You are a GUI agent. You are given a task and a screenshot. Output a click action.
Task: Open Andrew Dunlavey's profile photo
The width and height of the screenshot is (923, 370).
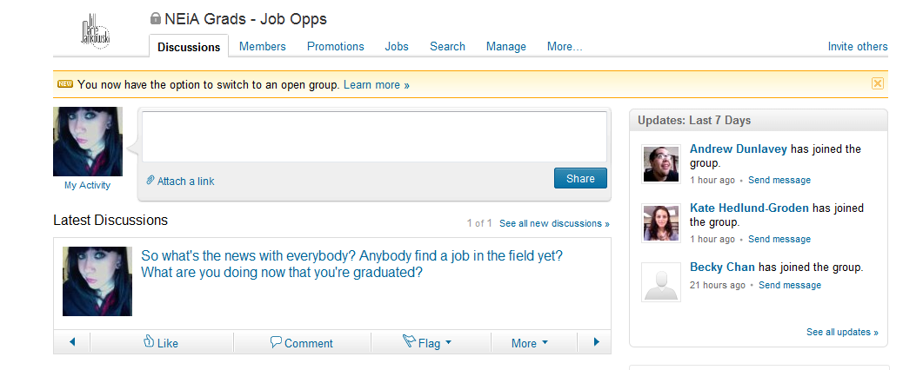tap(662, 164)
